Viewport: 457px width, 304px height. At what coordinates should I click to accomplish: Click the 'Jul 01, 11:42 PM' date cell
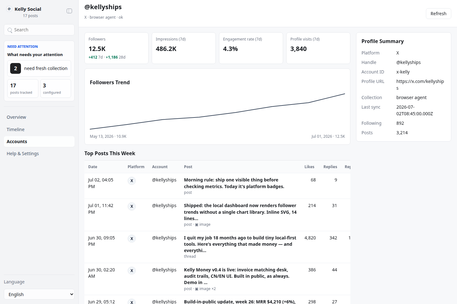[x=101, y=209]
